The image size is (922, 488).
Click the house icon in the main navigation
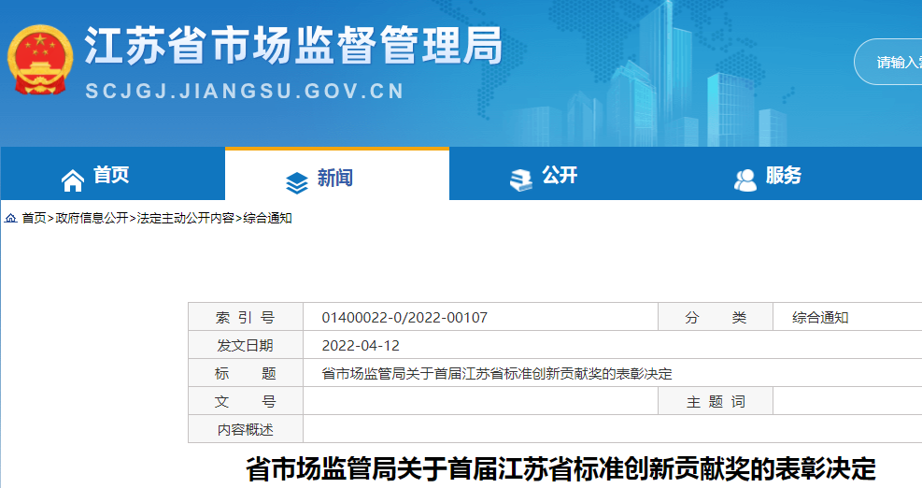click(72, 178)
